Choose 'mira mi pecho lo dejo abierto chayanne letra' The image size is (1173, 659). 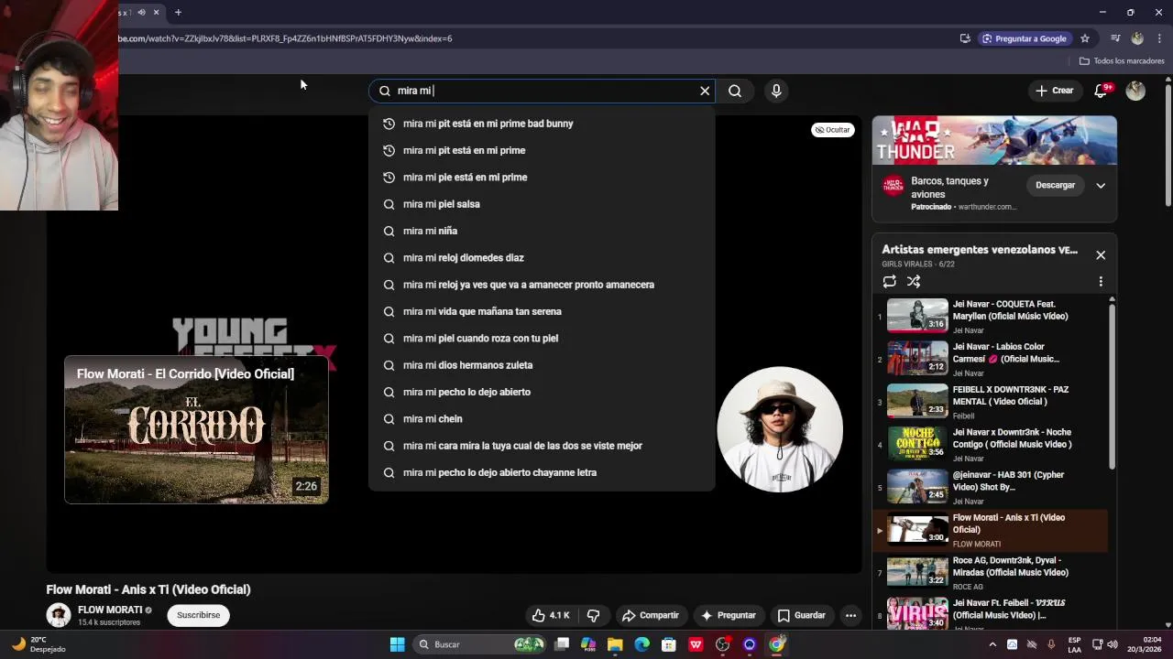click(x=541, y=472)
